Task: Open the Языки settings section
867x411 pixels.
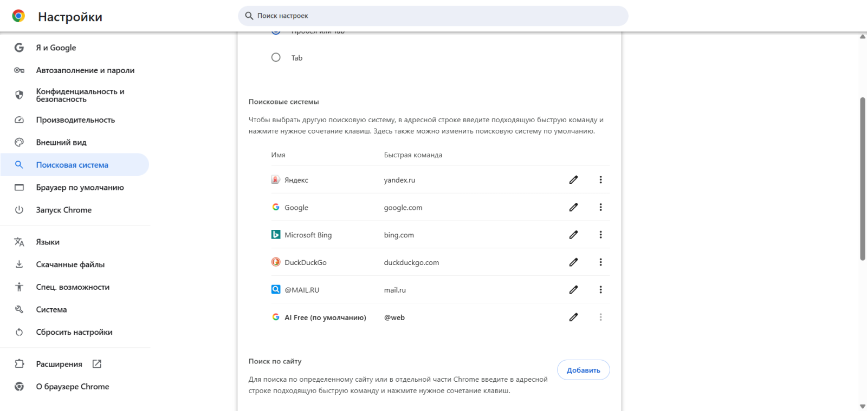Action: pos(48,242)
